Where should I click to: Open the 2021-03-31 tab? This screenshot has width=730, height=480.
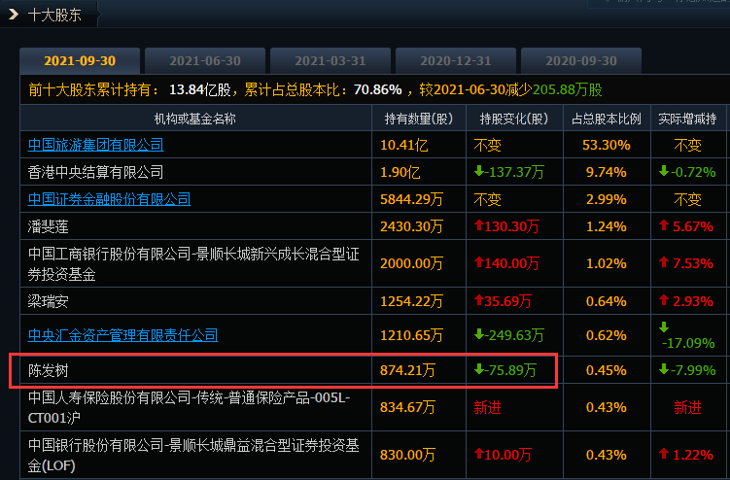coord(330,61)
